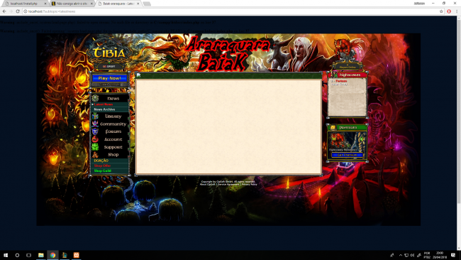Click the Play Now! button
The height and width of the screenshot is (260, 461).
pyautogui.click(x=109, y=78)
